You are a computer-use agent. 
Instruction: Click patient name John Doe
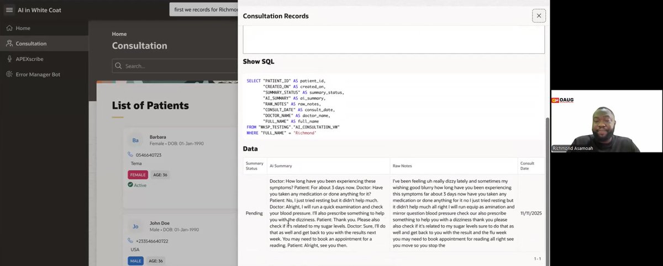(160, 223)
